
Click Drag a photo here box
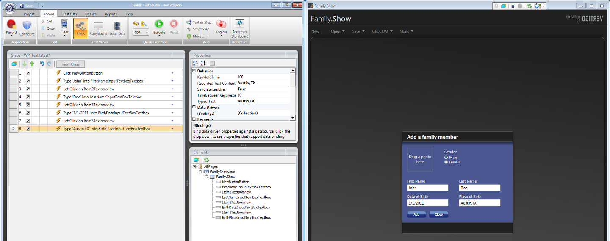(x=420, y=159)
